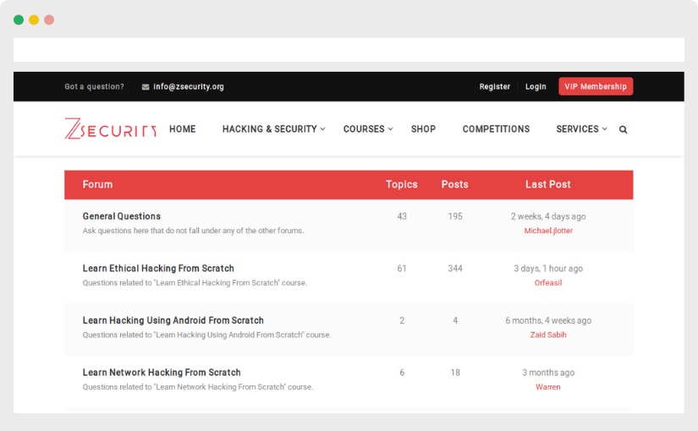Click the Last Post column header
The width and height of the screenshot is (698, 431).
pos(547,184)
